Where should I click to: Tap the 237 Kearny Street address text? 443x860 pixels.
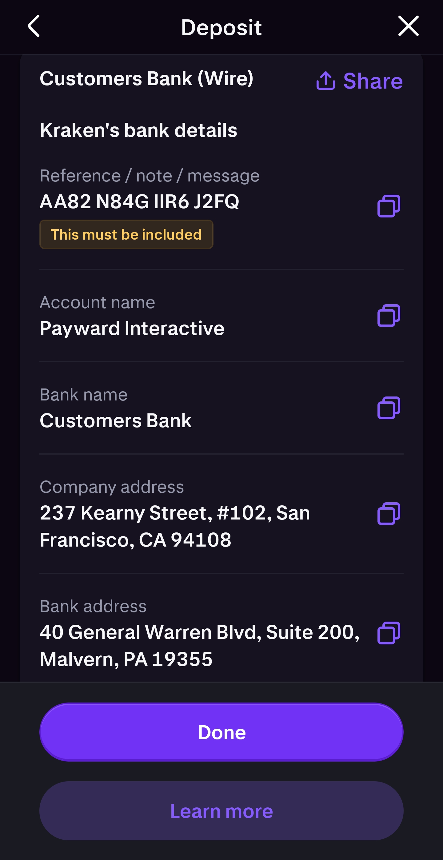click(175, 526)
